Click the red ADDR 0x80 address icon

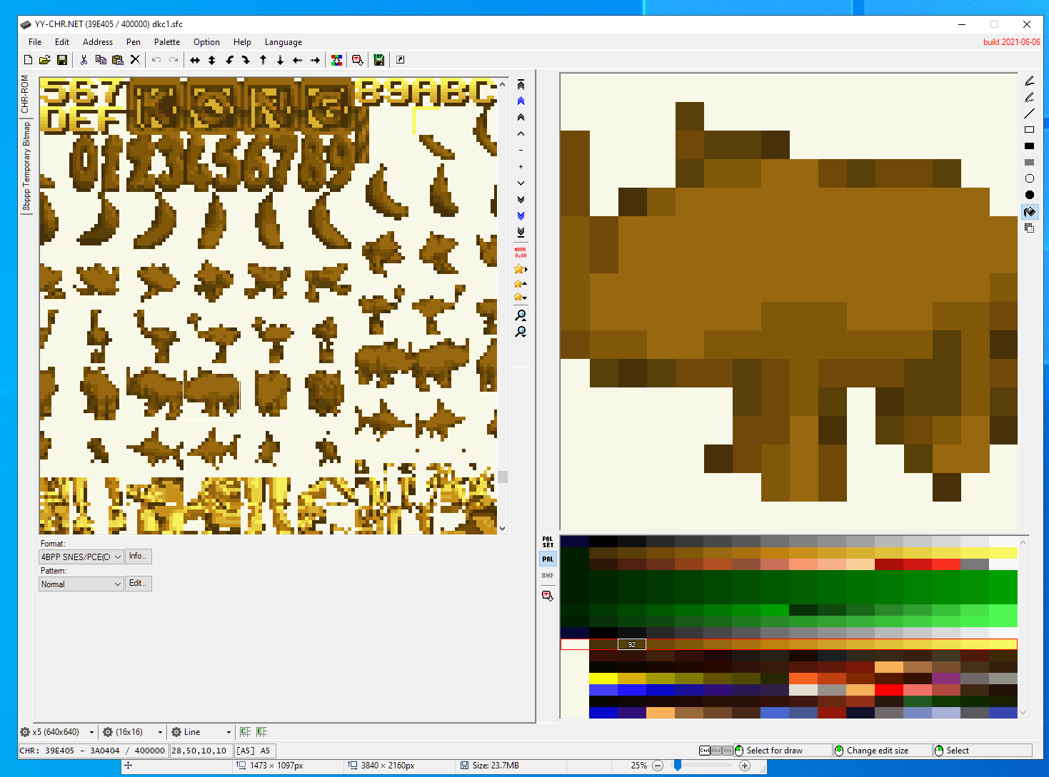tap(521, 253)
